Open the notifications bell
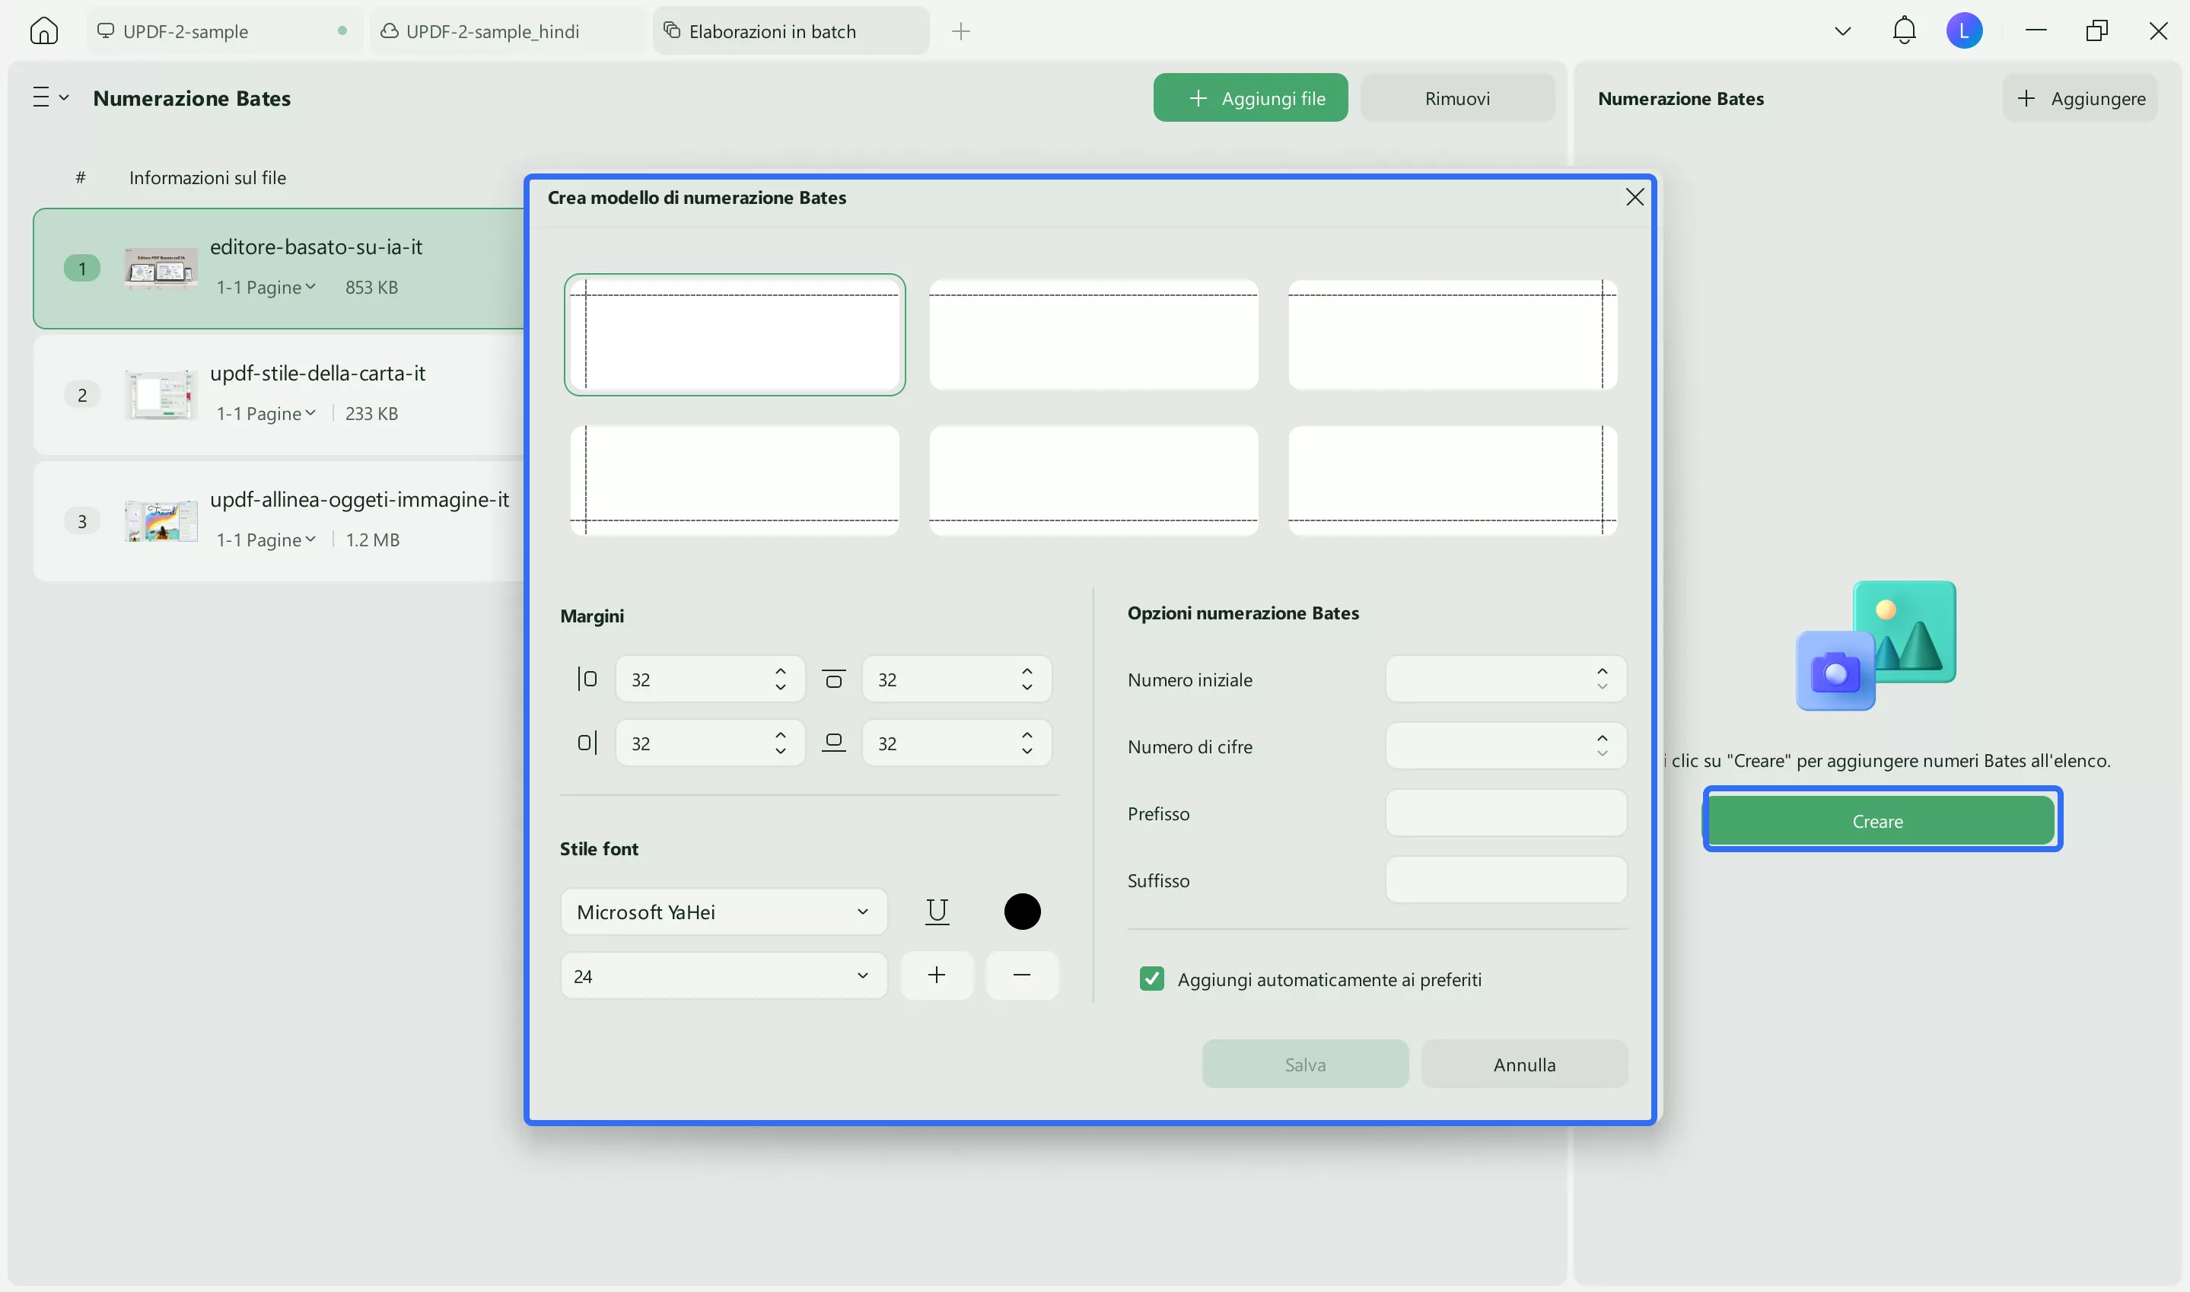The image size is (2190, 1292). 1904,31
